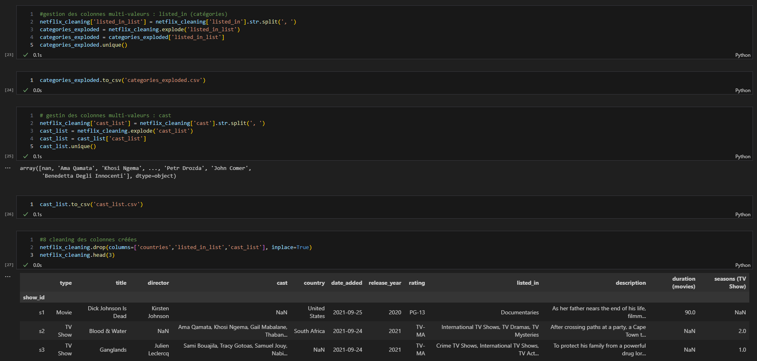Screen dimensions: 757x361
Task: Click the success checkmark of cell 26
Action: [x=26, y=215]
